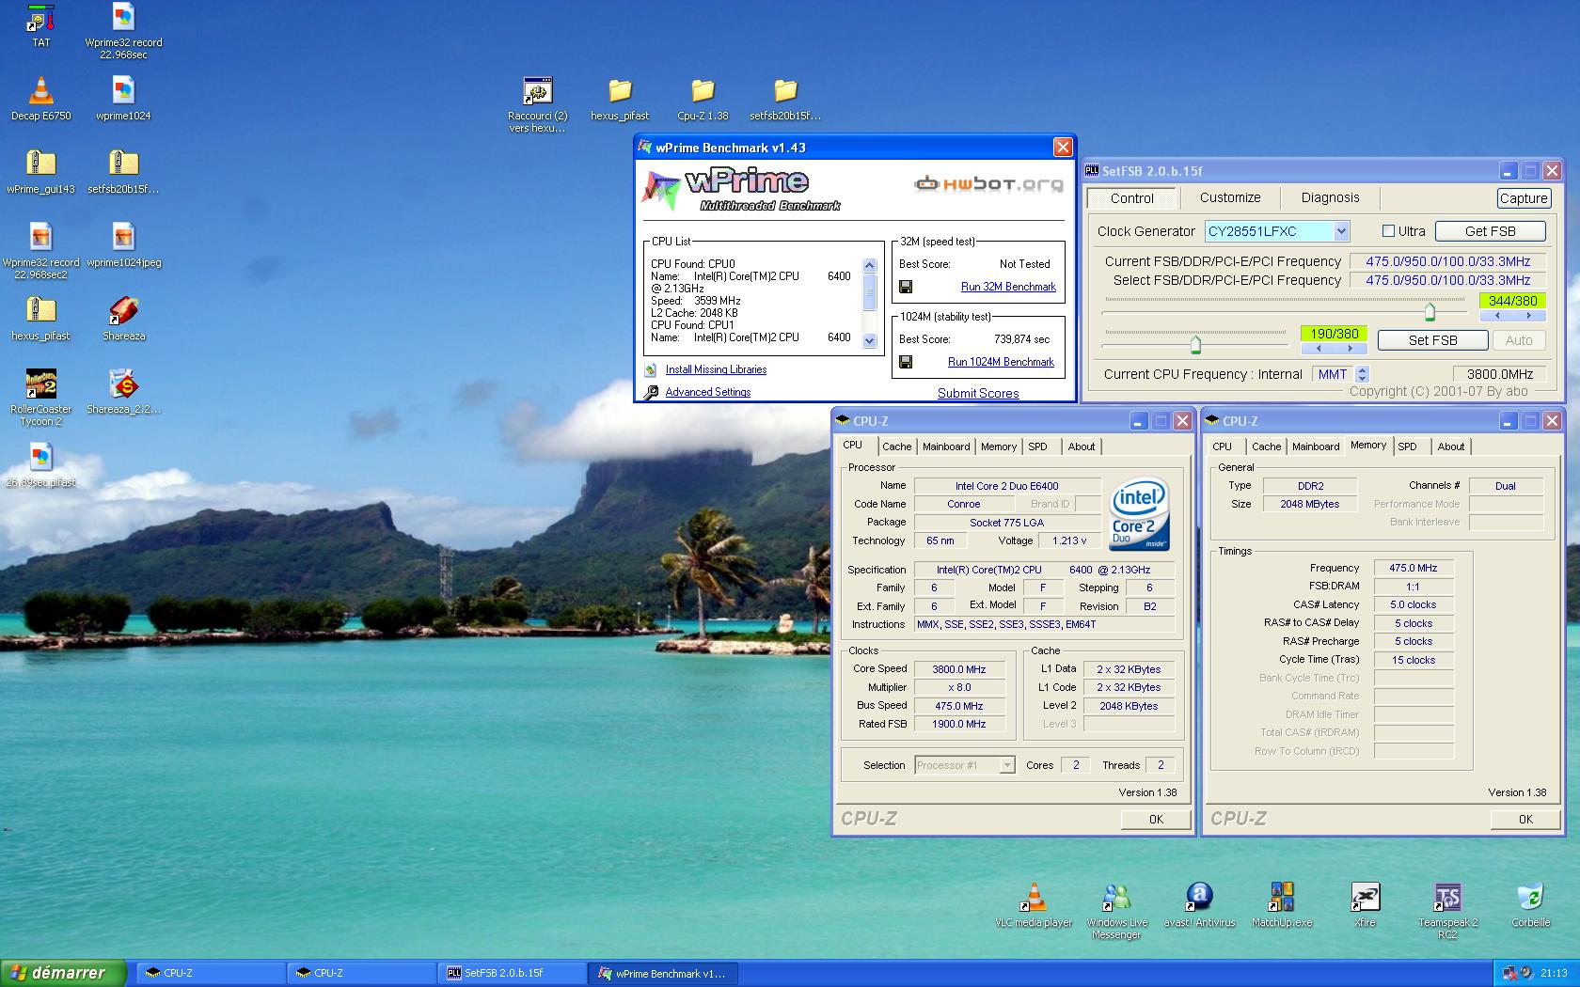Click the Capture button in SetFSB
Image resolution: width=1580 pixels, height=987 pixels.
pyautogui.click(x=1524, y=198)
